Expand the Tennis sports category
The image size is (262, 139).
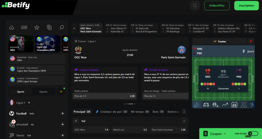click(x=62, y=135)
